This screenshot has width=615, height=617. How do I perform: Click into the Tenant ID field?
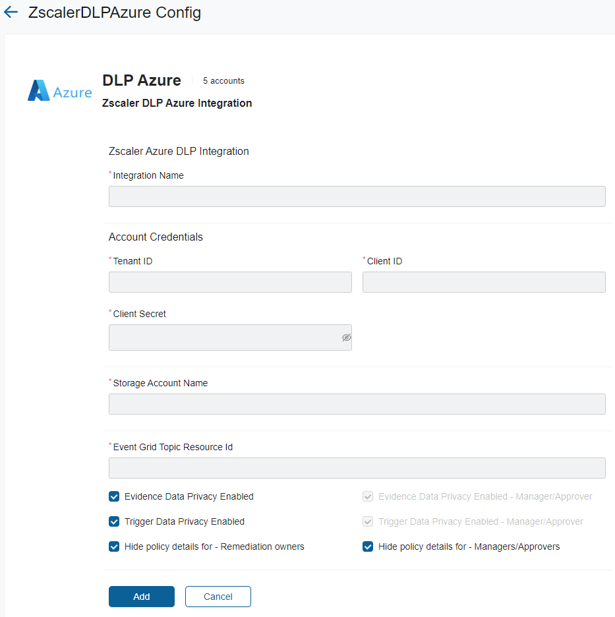[x=230, y=282]
